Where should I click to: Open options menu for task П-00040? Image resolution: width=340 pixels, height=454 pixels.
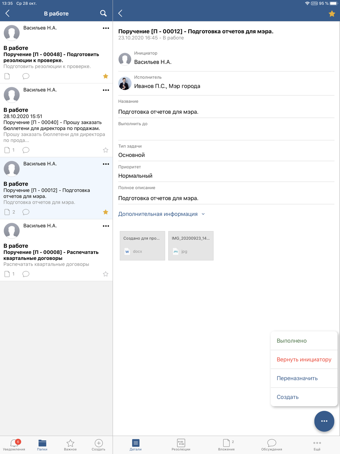pyautogui.click(x=106, y=90)
